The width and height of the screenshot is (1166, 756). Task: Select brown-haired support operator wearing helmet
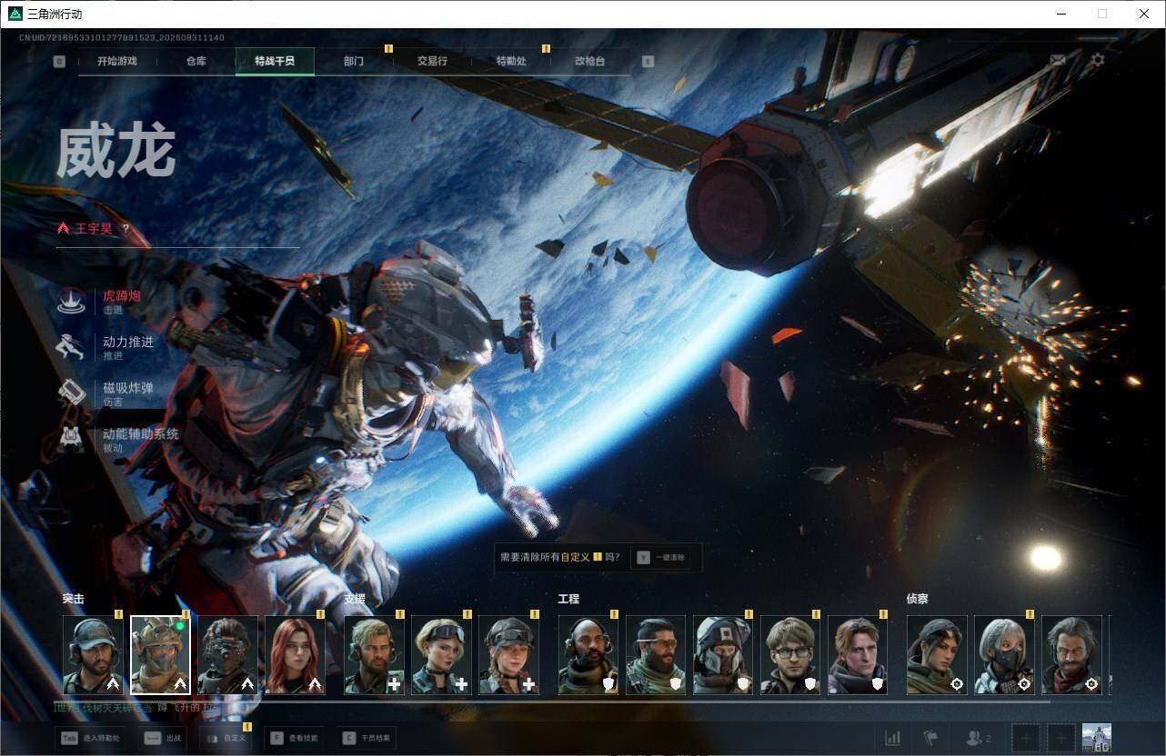(x=508, y=655)
